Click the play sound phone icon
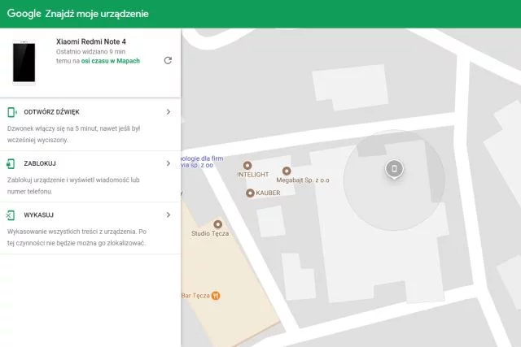521x347 pixels. [11, 112]
